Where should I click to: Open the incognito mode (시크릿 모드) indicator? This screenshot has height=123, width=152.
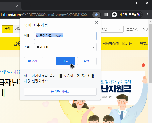127,15
